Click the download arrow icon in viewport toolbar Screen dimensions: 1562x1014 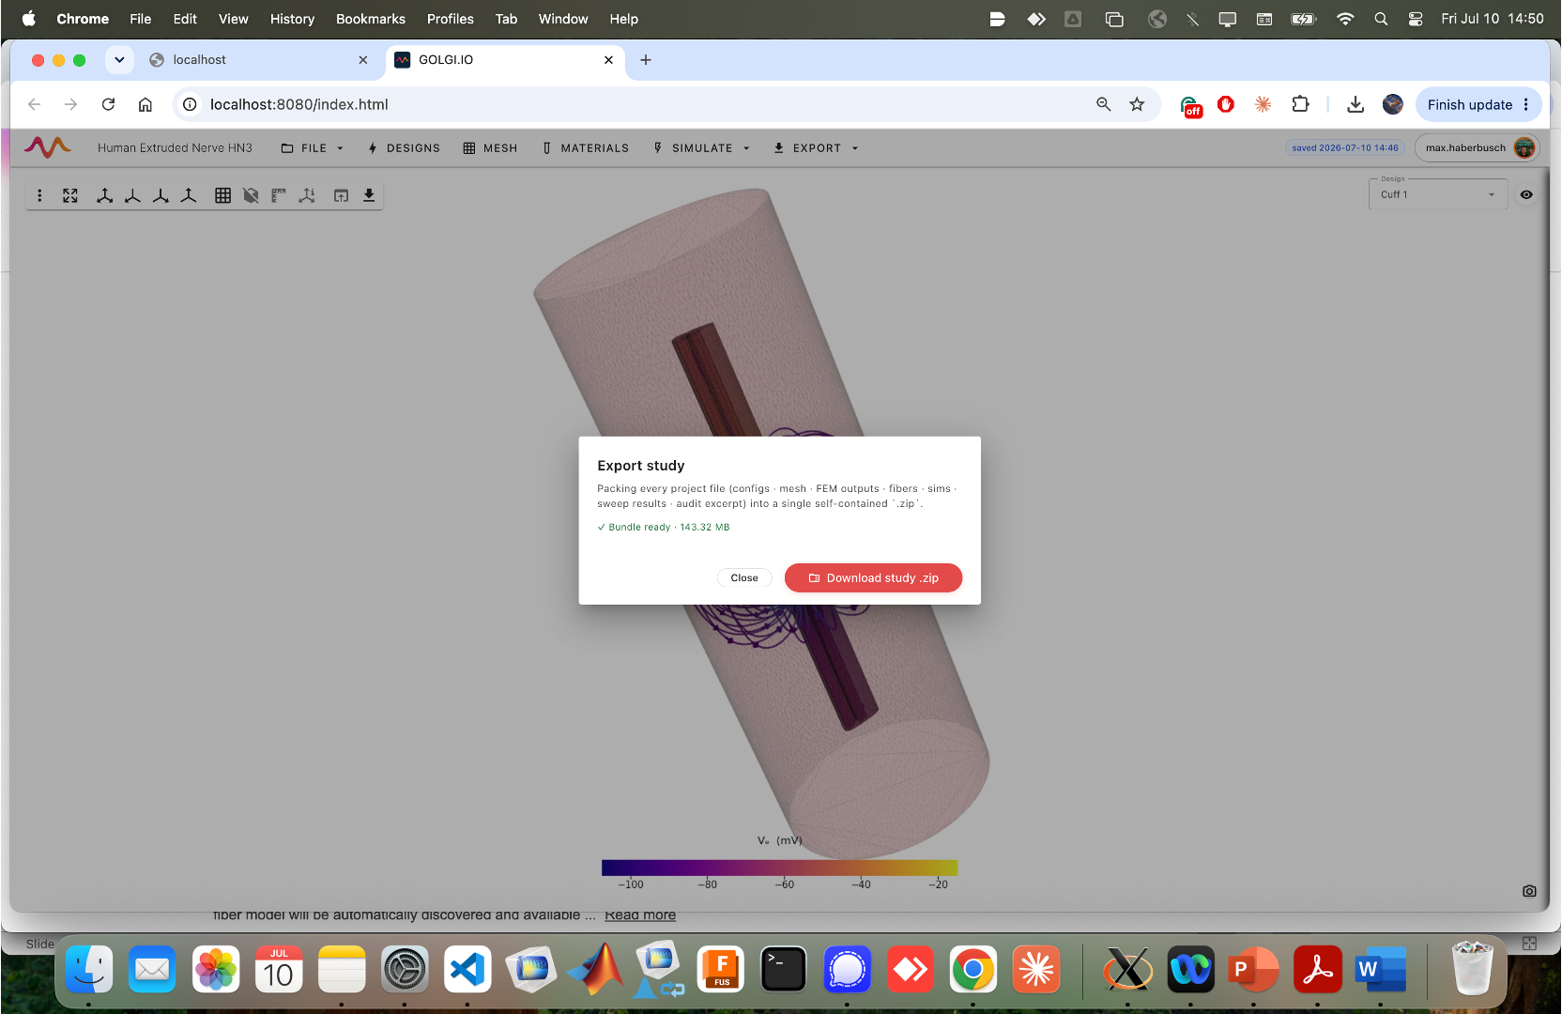pos(369,195)
